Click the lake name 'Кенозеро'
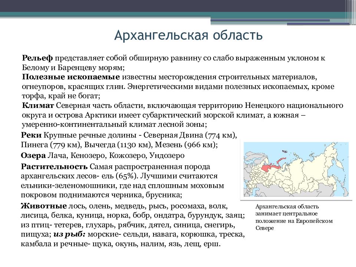Image resolution: width=356 pixels, height=267 pixels. [x=88, y=156]
